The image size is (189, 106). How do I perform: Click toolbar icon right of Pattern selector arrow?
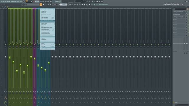tap(70, 5)
